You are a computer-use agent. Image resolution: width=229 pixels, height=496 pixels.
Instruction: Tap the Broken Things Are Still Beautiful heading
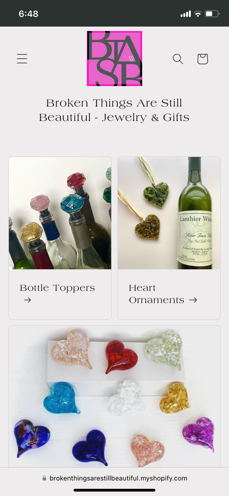coord(114,110)
